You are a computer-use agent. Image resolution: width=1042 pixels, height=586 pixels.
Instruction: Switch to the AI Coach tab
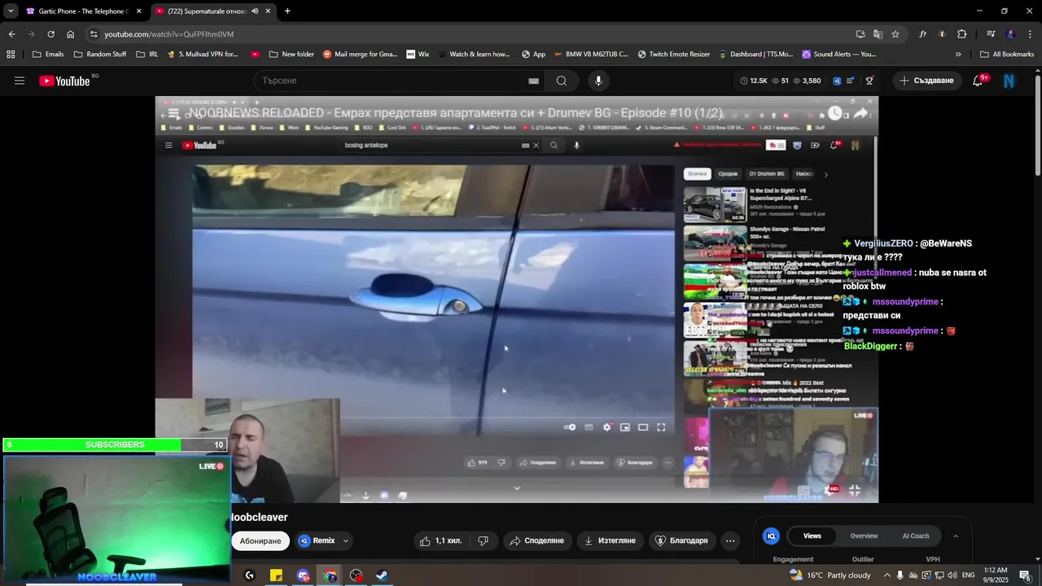[916, 536]
